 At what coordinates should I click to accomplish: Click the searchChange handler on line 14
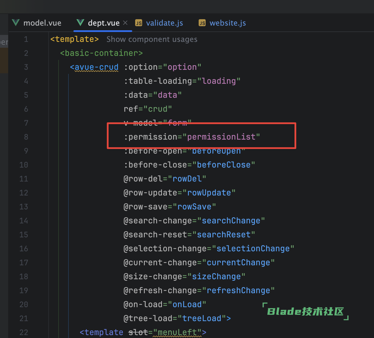coord(231,221)
